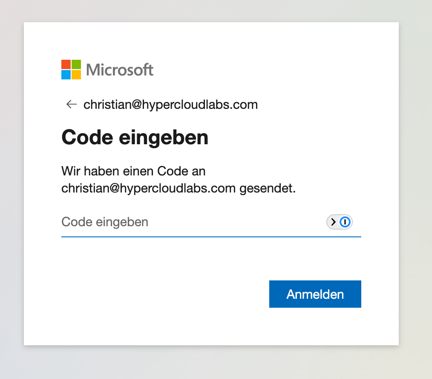Click the Microsoft wordmark text
The image size is (432, 379).
point(120,70)
